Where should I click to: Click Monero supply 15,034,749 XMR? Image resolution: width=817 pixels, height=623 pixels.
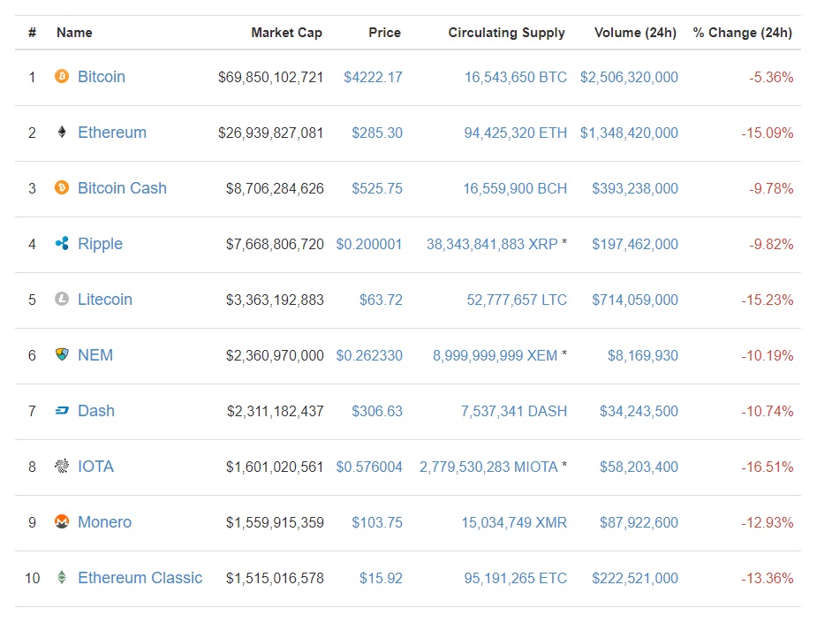(x=514, y=523)
